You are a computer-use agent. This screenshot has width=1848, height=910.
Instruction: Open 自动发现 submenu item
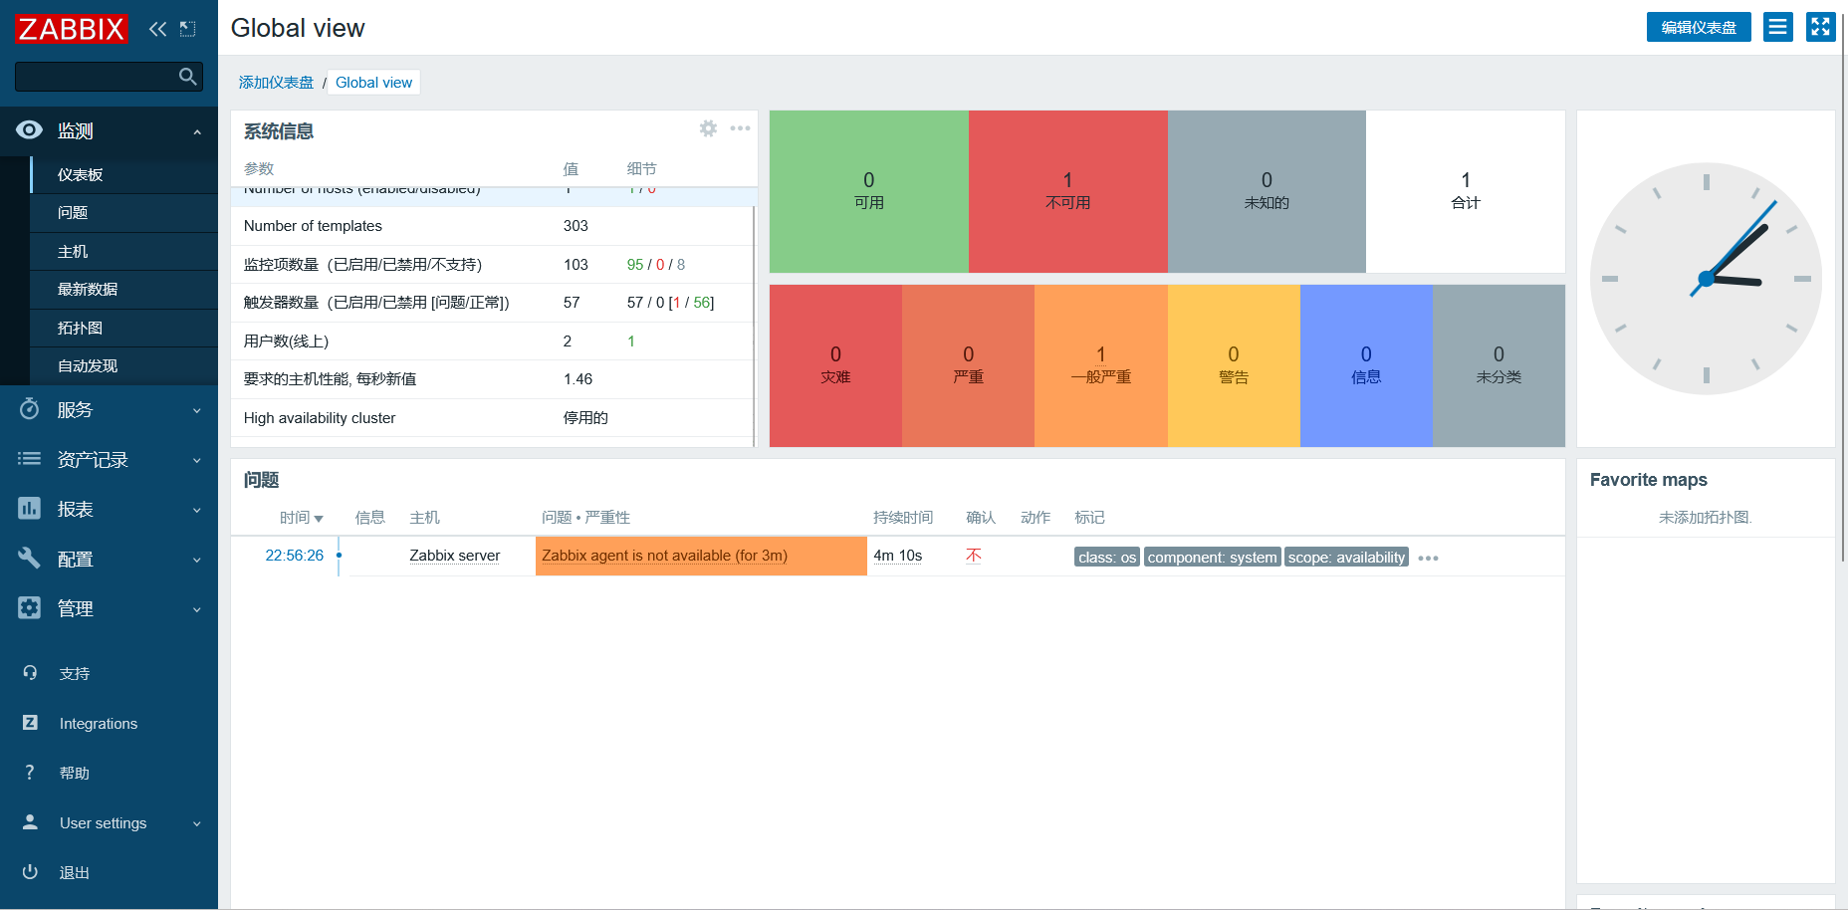[123, 366]
